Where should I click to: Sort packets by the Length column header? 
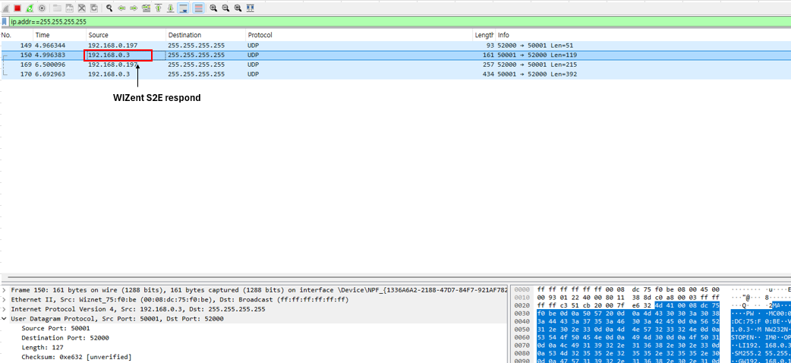tap(484, 35)
